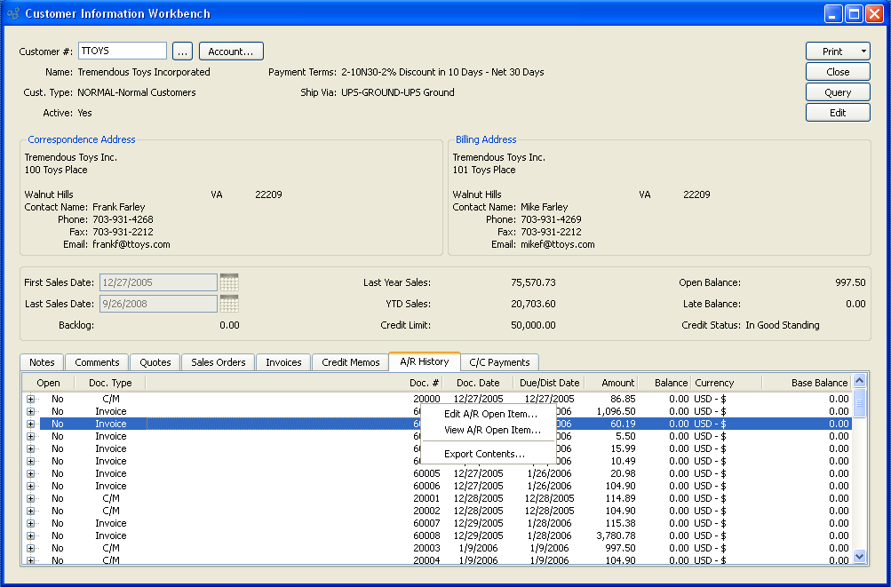Open the Last Sales Date calendar picker
891x587 pixels.
pyautogui.click(x=228, y=304)
